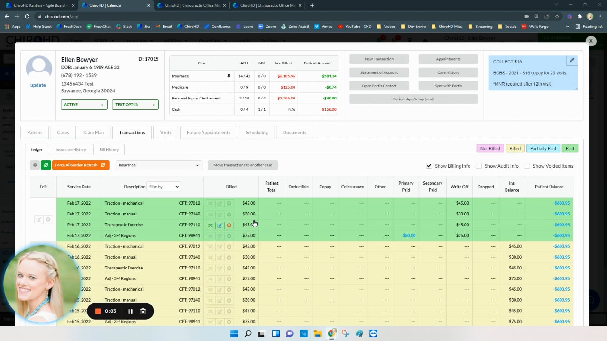Screen dimensions: 607x341
Task: Switch to Insurance History sub-tab
Action: 71,150
